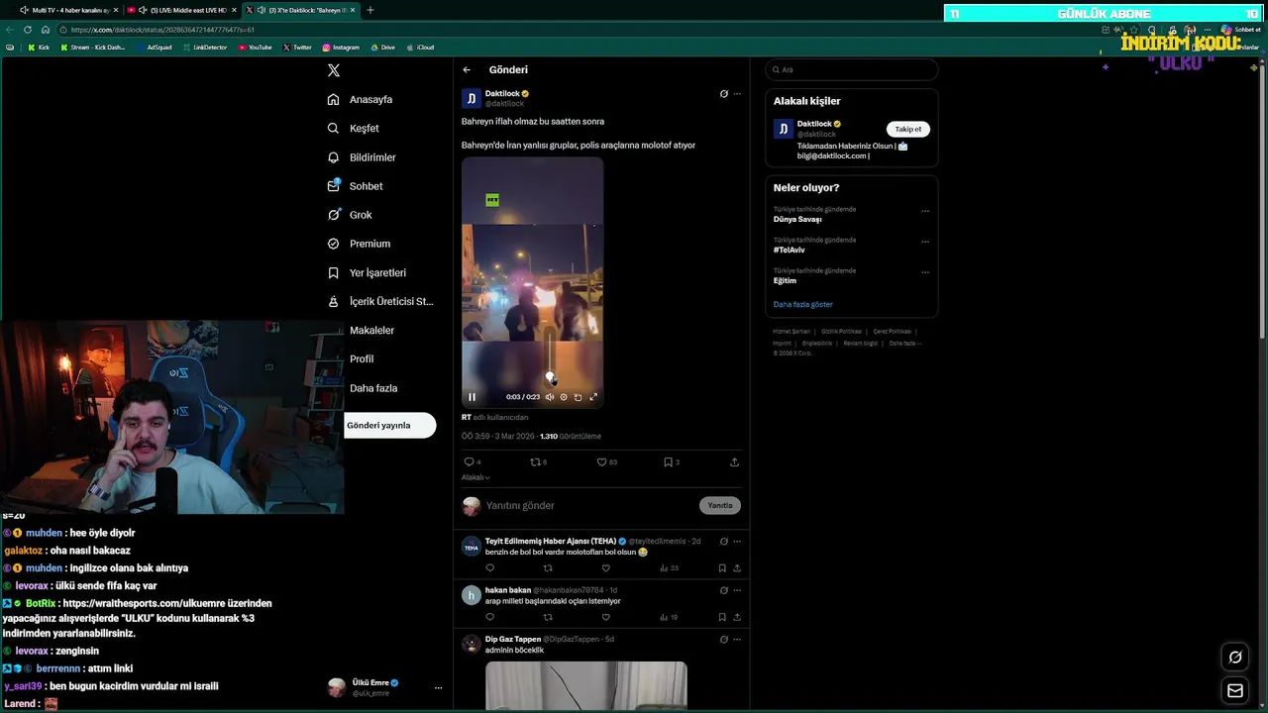This screenshot has height=713, width=1268.
Task: Like hakan bakan comment
Action: click(605, 617)
